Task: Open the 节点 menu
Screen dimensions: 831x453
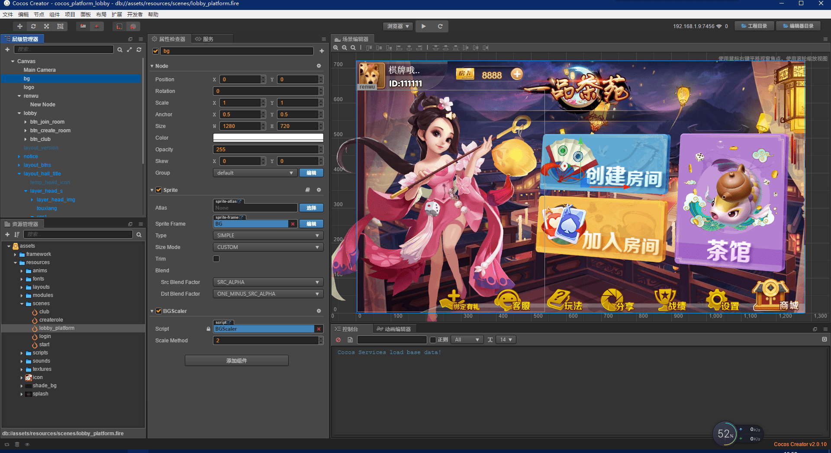Action: (x=39, y=14)
